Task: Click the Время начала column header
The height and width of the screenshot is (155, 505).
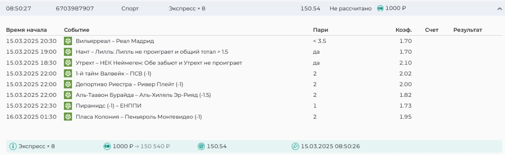Action: (27, 30)
